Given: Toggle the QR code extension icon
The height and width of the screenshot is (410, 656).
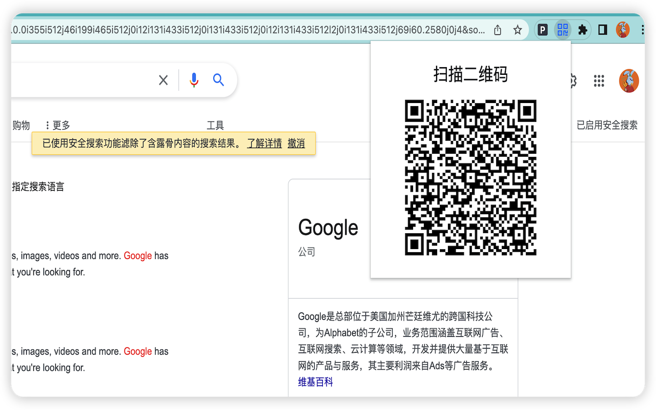Looking at the screenshot, I should point(563,30).
